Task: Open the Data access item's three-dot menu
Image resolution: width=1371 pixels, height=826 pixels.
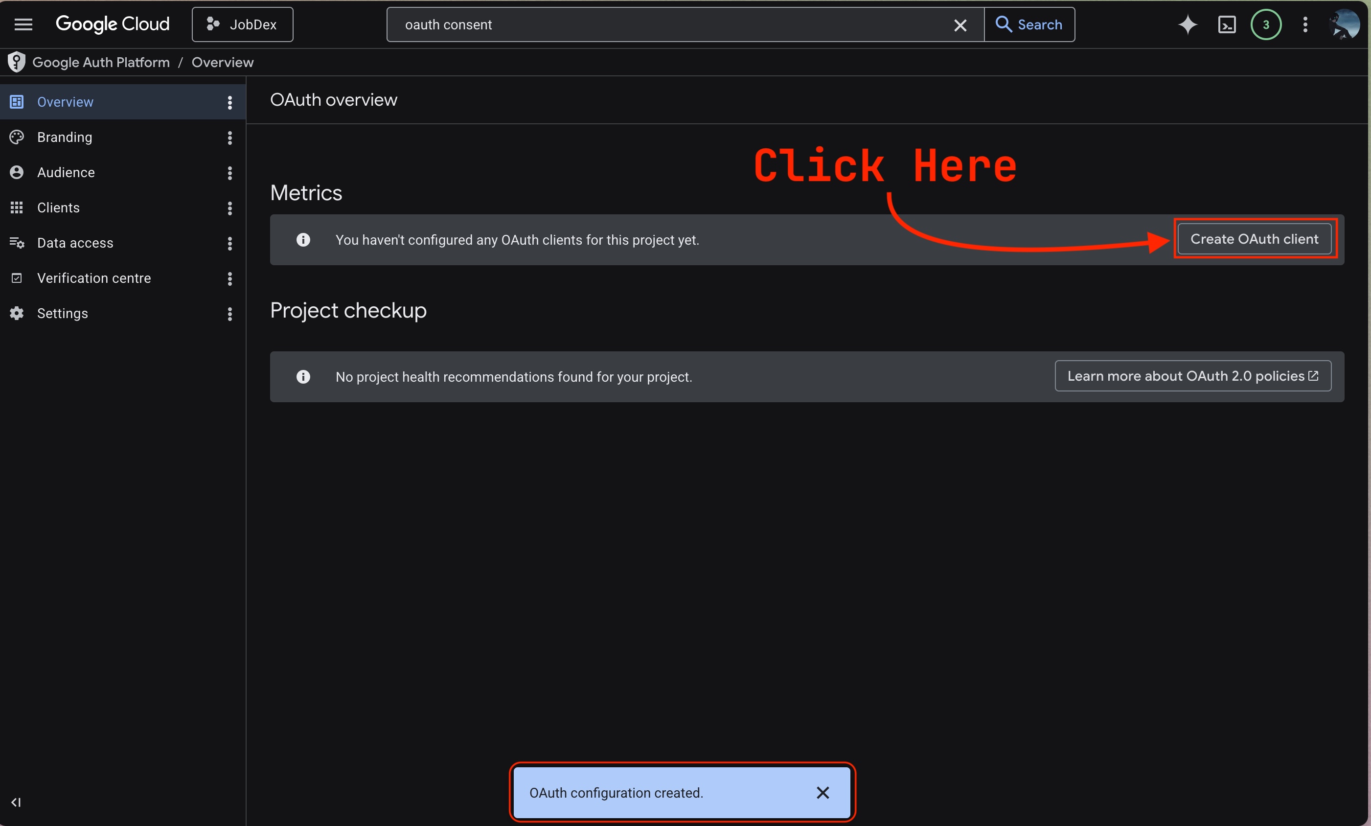Action: tap(230, 243)
